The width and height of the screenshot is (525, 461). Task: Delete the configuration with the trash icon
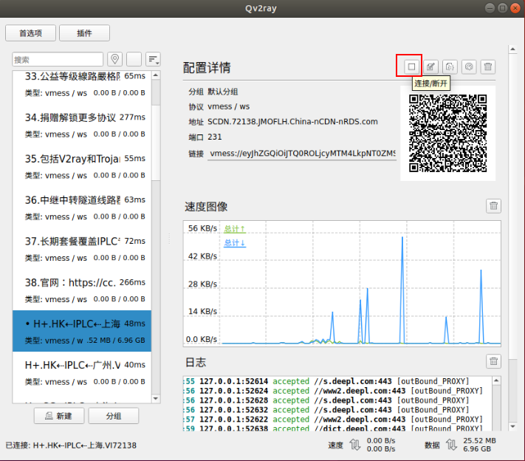[x=488, y=67]
